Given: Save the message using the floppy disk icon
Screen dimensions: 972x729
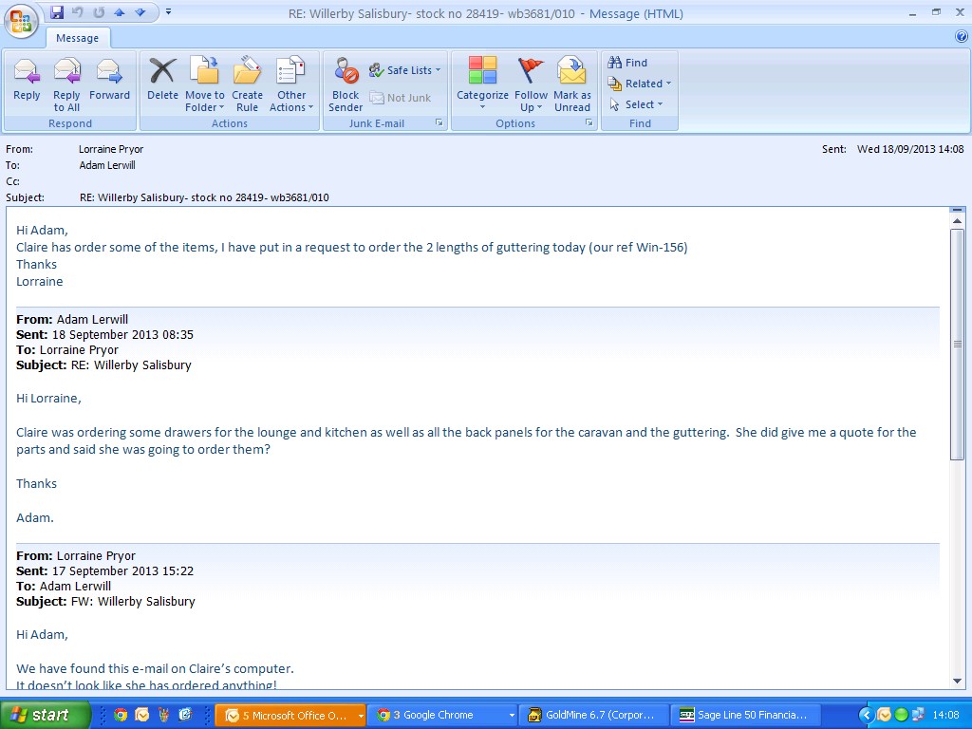Looking at the screenshot, I should coord(57,12).
